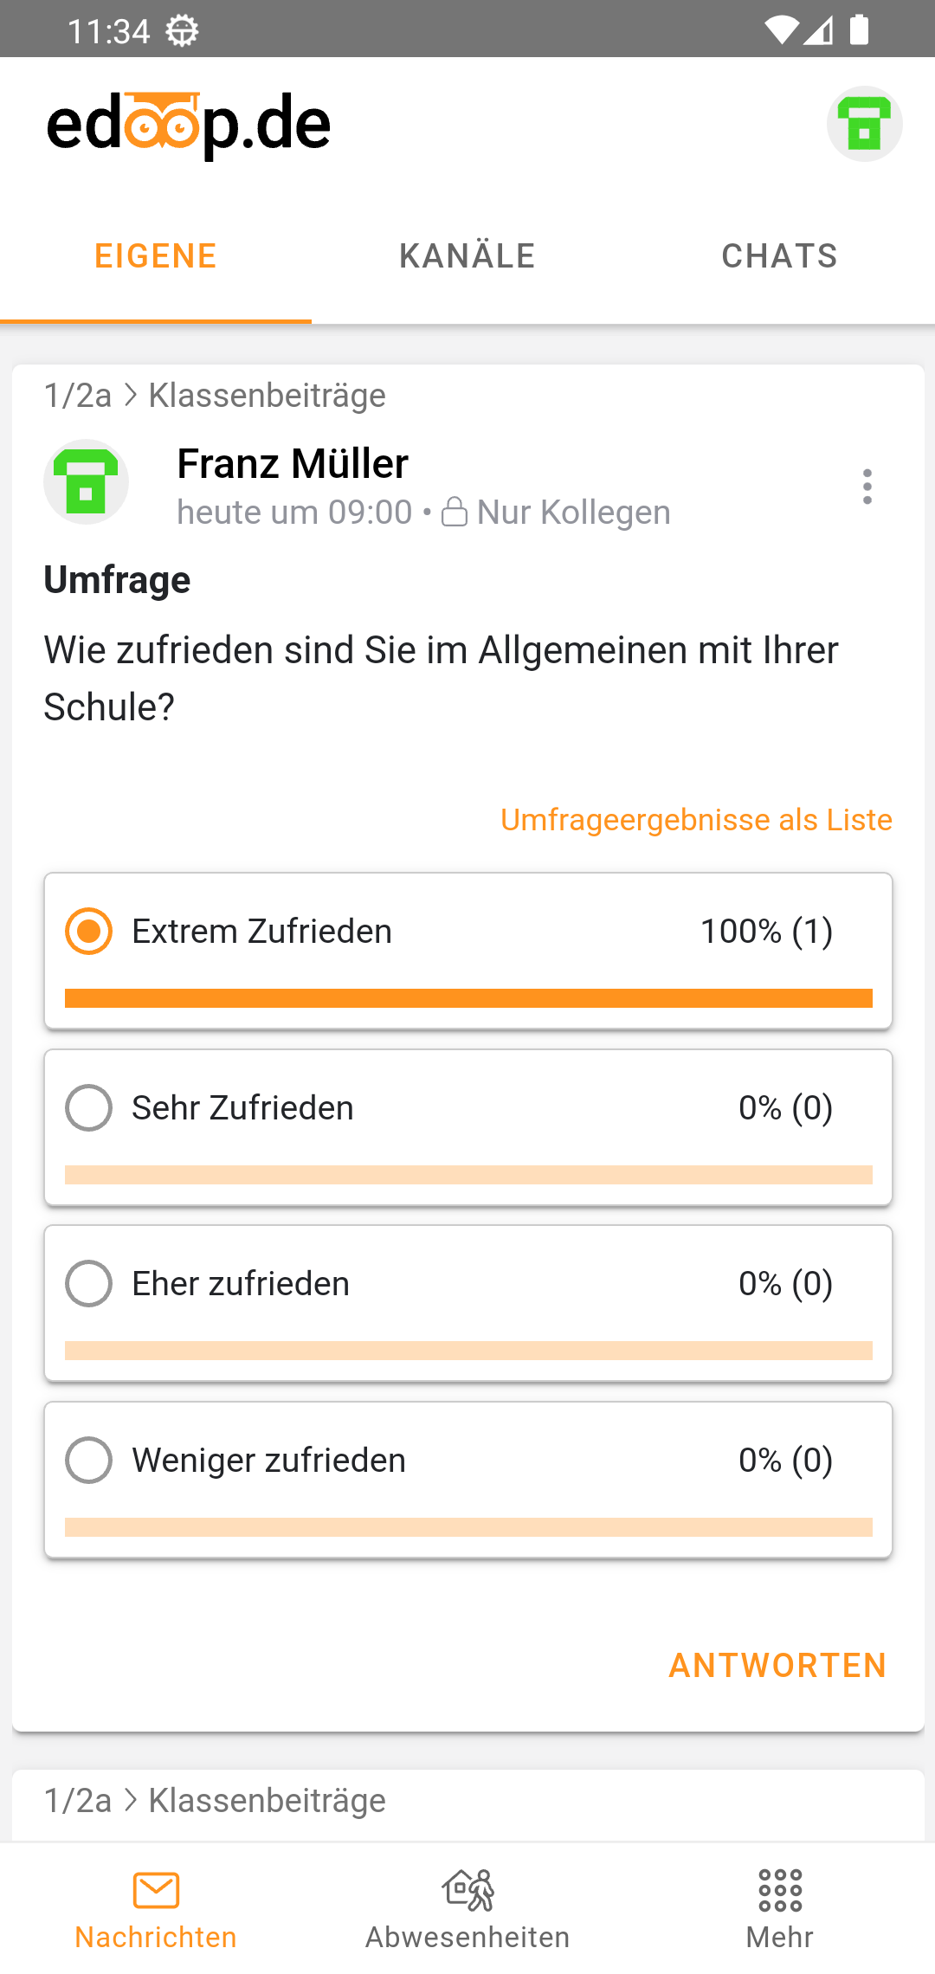Viewport: 935px width, 1974px height.
Task: Select the Sehr Zufrieden radio button
Action: (89, 1108)
